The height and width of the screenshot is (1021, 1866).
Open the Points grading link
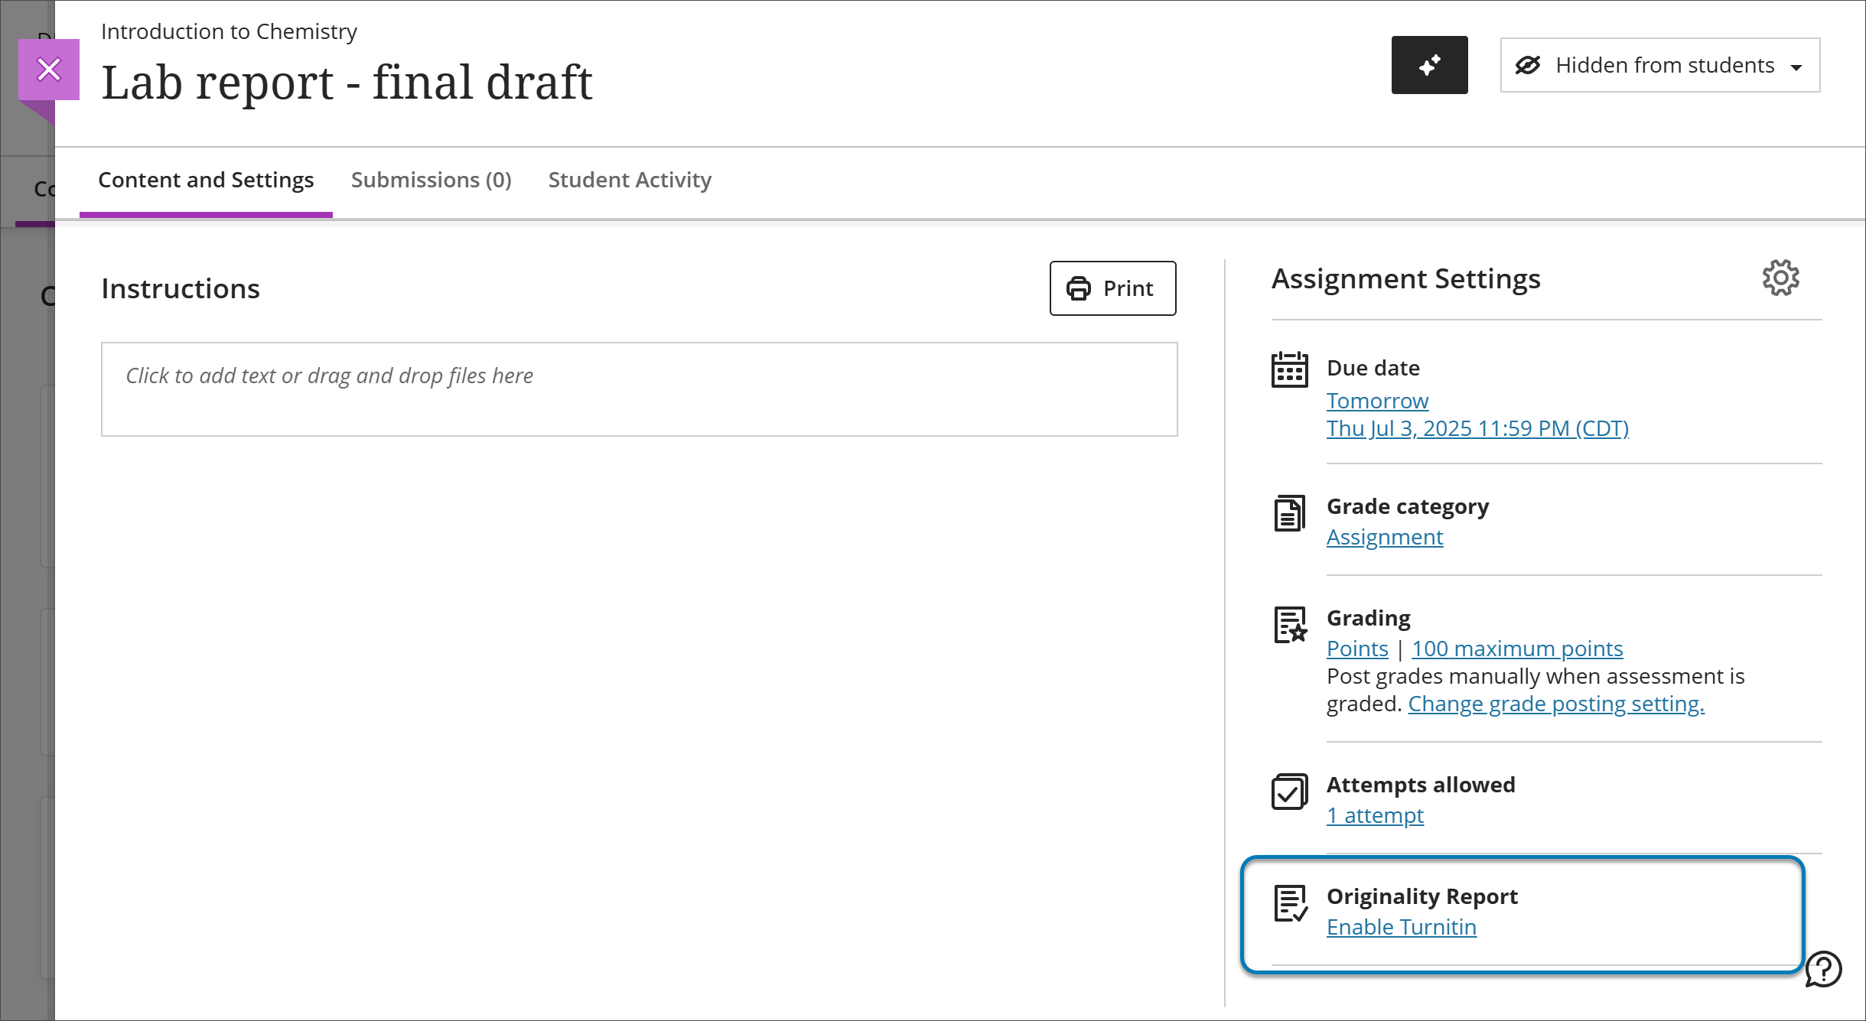(x=1356, y=648)
